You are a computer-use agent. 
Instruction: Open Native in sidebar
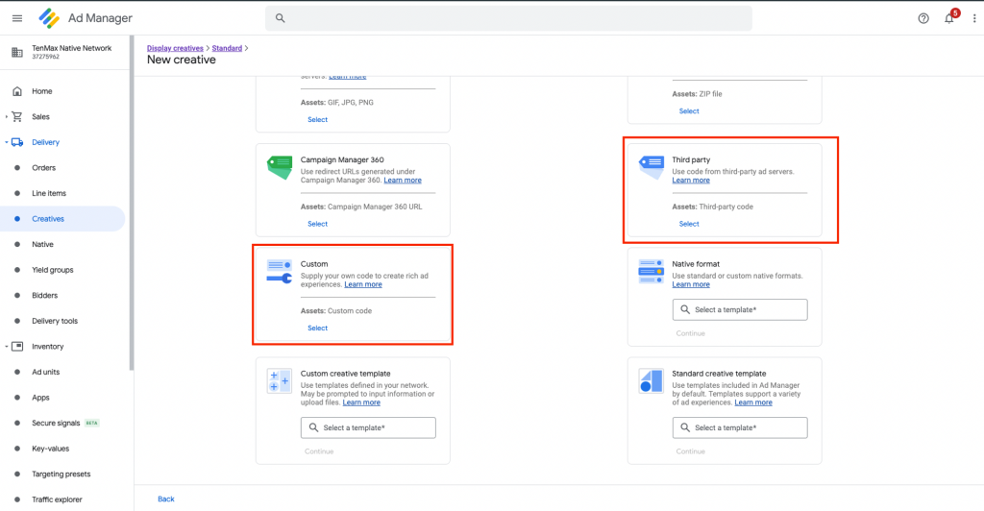42,245
